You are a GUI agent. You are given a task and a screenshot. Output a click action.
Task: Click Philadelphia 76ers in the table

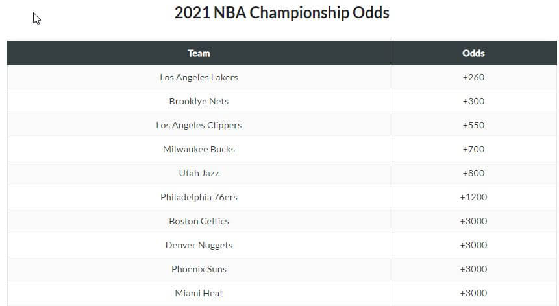pyautogui.click(x=199, y=197)
